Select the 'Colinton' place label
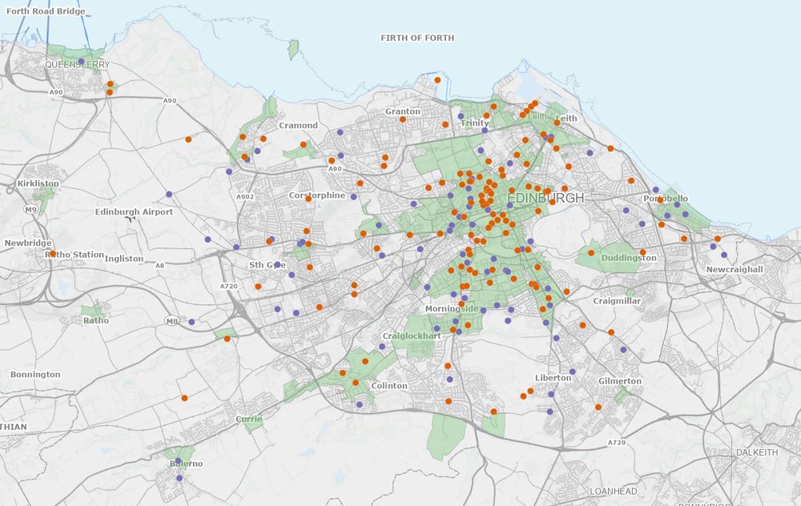801x506 pixels. point(389,385)
